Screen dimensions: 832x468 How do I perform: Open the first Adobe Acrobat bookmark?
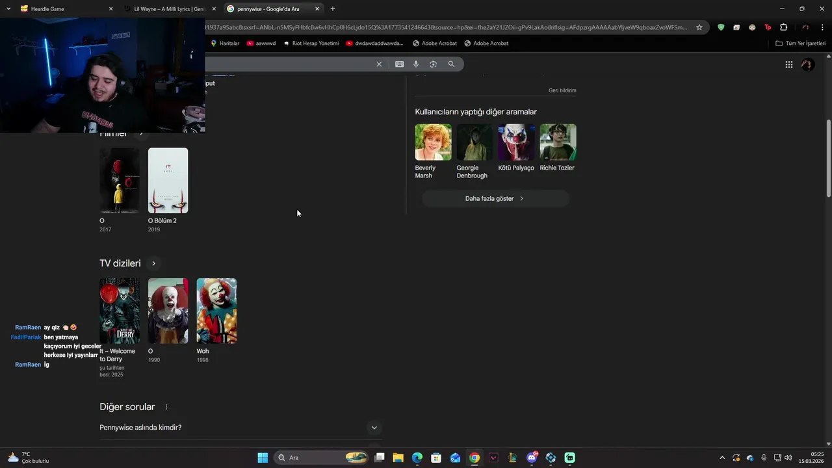435,44
